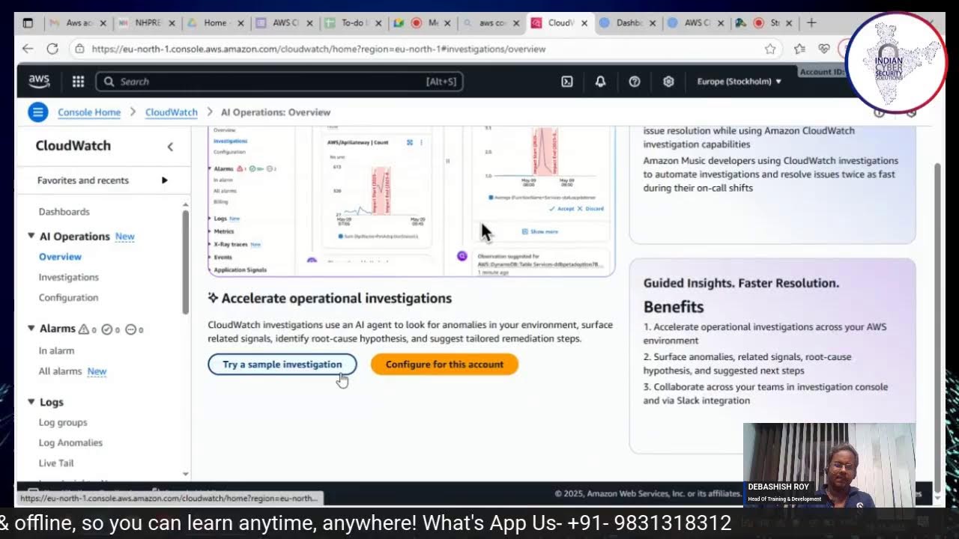Click Try a sample investigation button
This screenshot has height=539, width=959.
[x=282, y=365]
